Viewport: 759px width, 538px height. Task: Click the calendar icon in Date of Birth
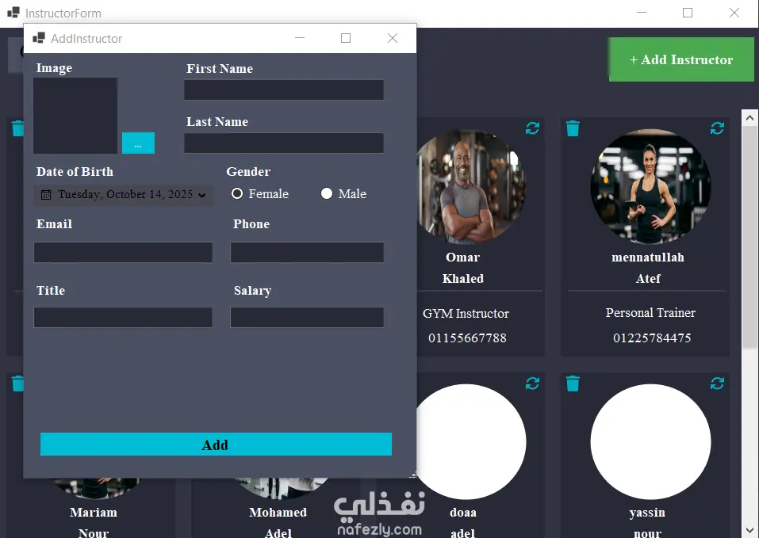click(46, 194)
